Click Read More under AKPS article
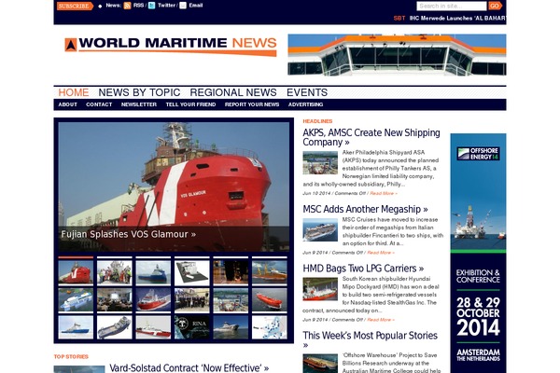560x373 pixels. [x=384, y=193]
